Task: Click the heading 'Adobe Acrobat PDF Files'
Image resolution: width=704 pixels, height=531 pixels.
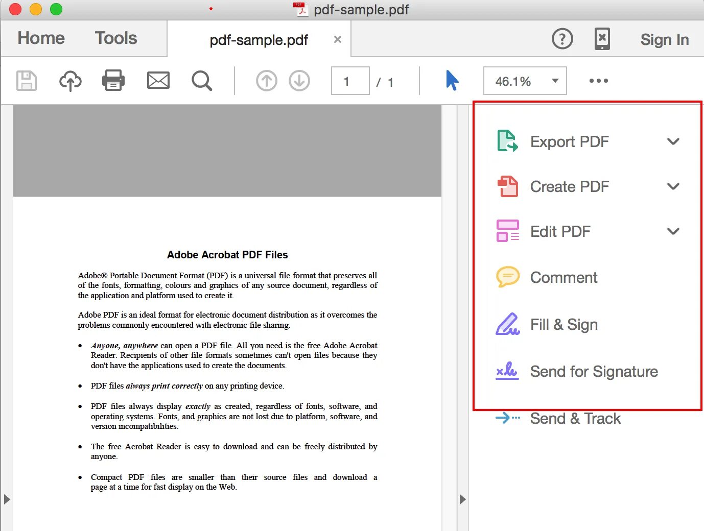Action: coord(227,255)
